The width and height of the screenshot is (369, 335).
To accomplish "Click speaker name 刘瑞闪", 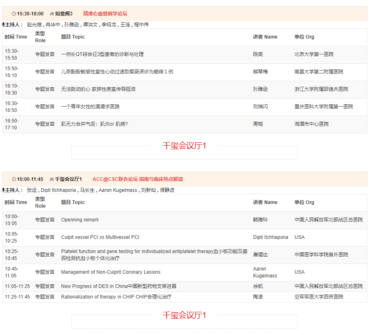I will (x=260, y=107).
